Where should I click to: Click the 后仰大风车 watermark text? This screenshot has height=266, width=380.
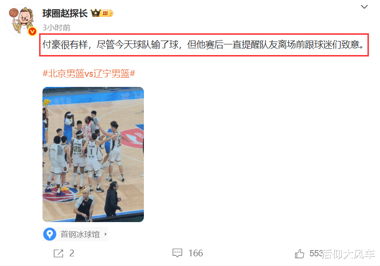click(349, 254)
